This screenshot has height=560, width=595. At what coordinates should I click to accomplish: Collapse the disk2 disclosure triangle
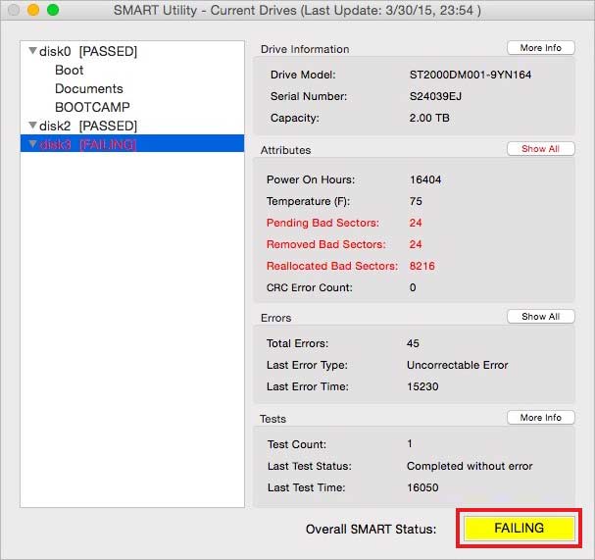33,127
